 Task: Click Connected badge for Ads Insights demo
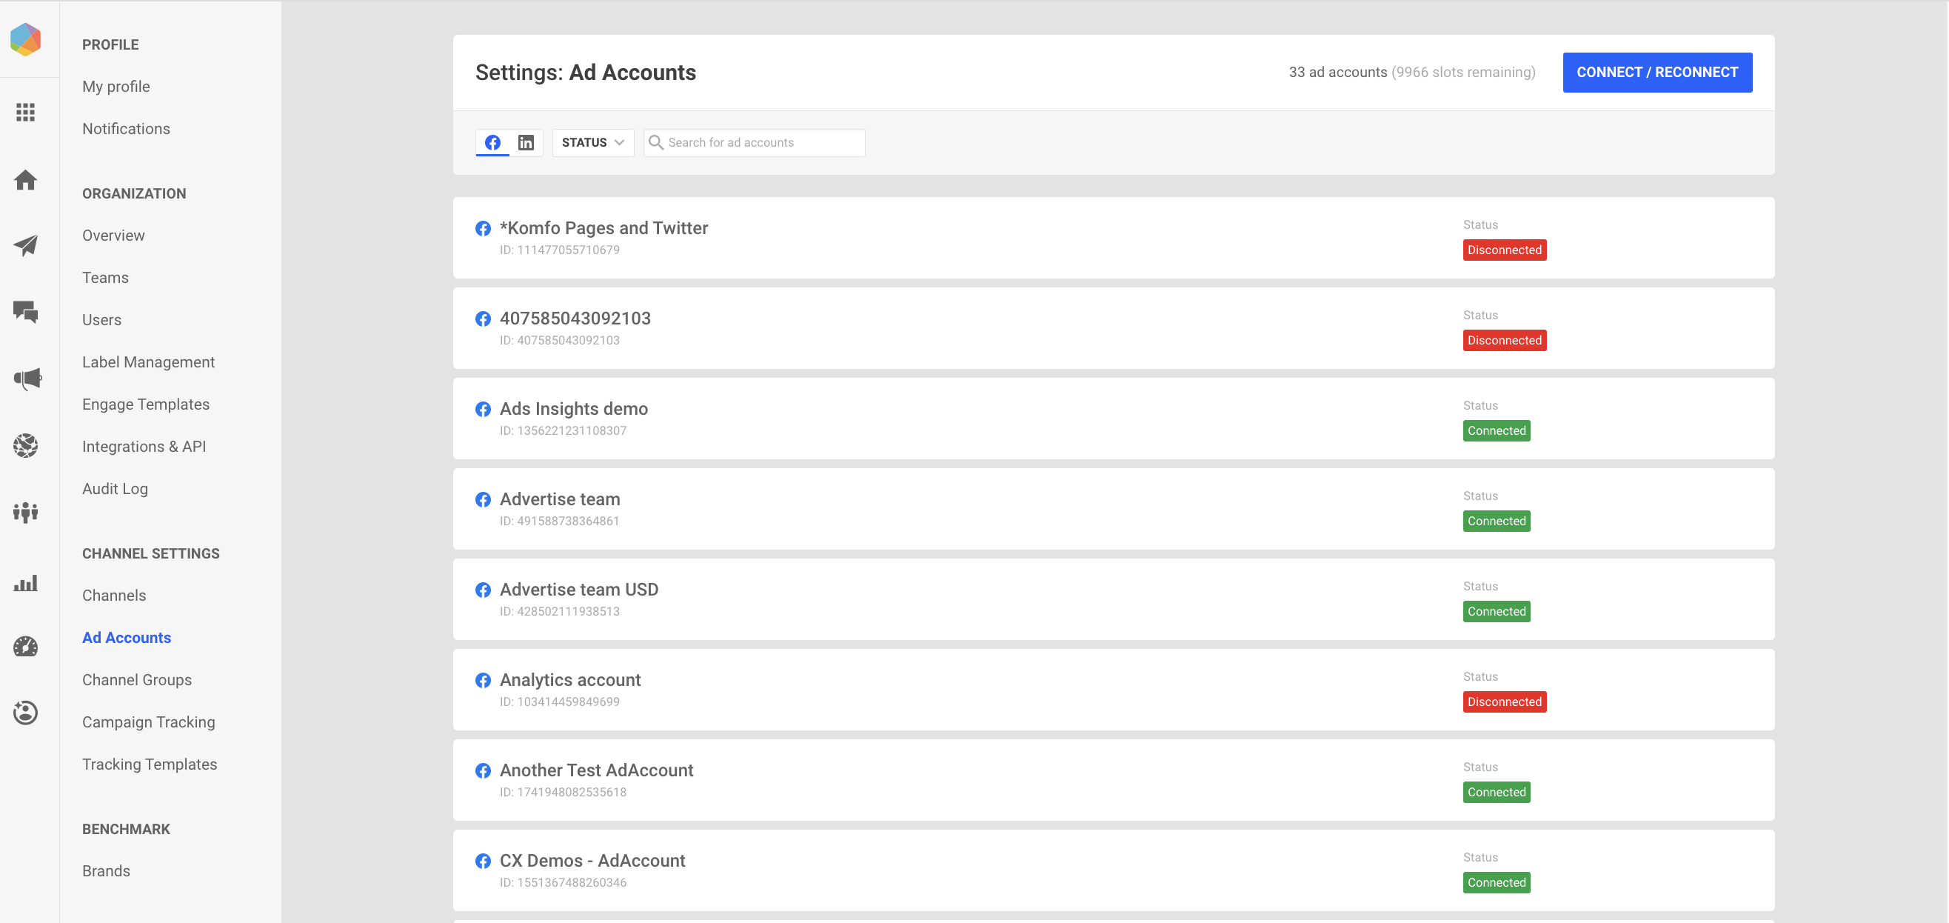tap(1496, 431)
